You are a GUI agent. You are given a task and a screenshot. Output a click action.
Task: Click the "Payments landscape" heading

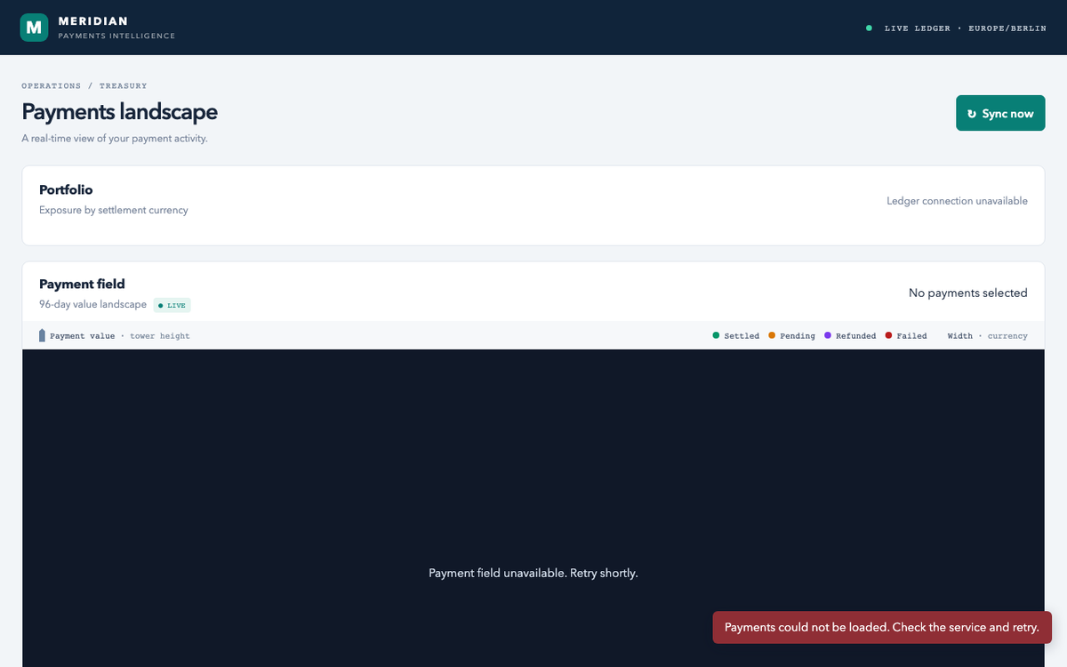pos(119,111)
